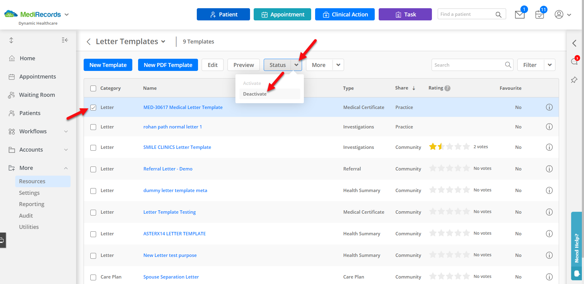Open the More button dropdown arrow
Image resolution: width=584 pixels, height=284 pixels.
338,65
